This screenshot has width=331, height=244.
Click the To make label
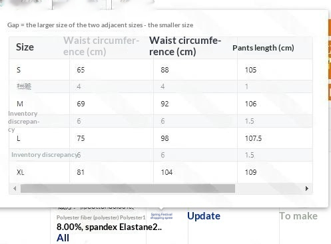pos(298,216)
